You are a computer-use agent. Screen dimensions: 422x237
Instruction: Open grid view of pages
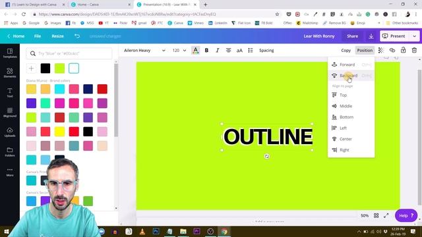377,215
